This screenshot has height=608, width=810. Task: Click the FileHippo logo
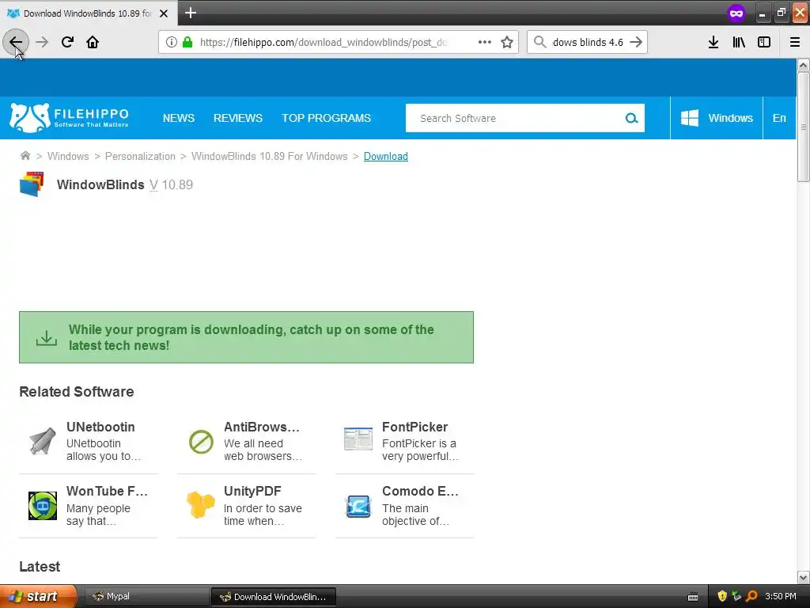(70, 118)
